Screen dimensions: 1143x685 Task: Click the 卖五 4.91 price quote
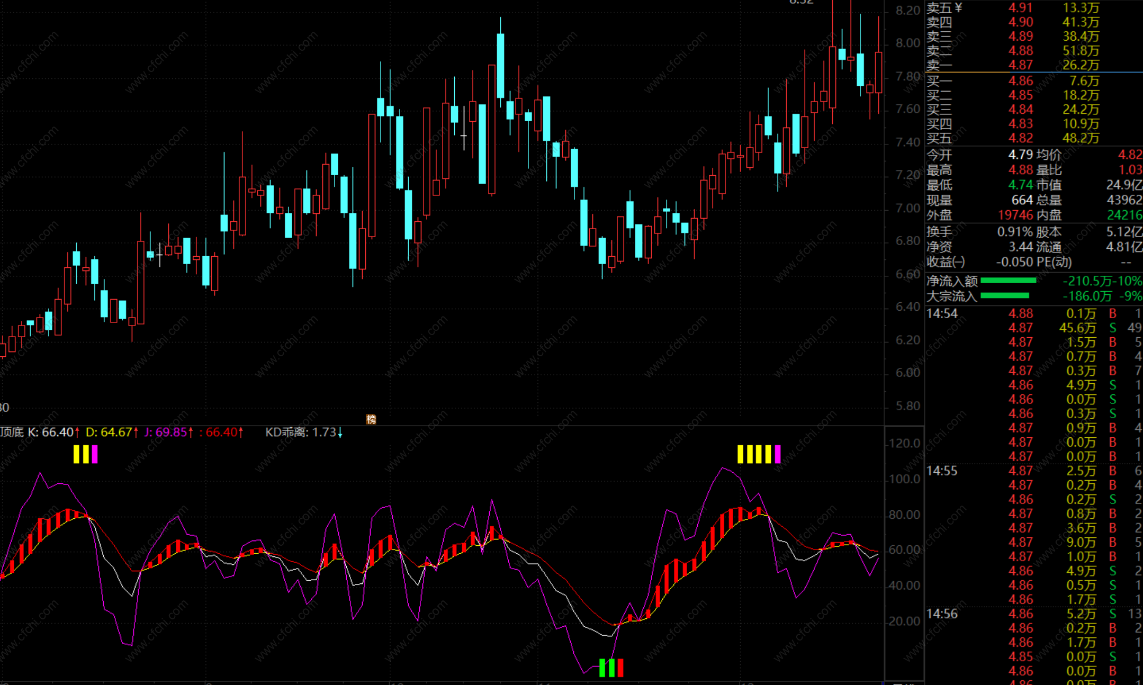click(1020, 8)
